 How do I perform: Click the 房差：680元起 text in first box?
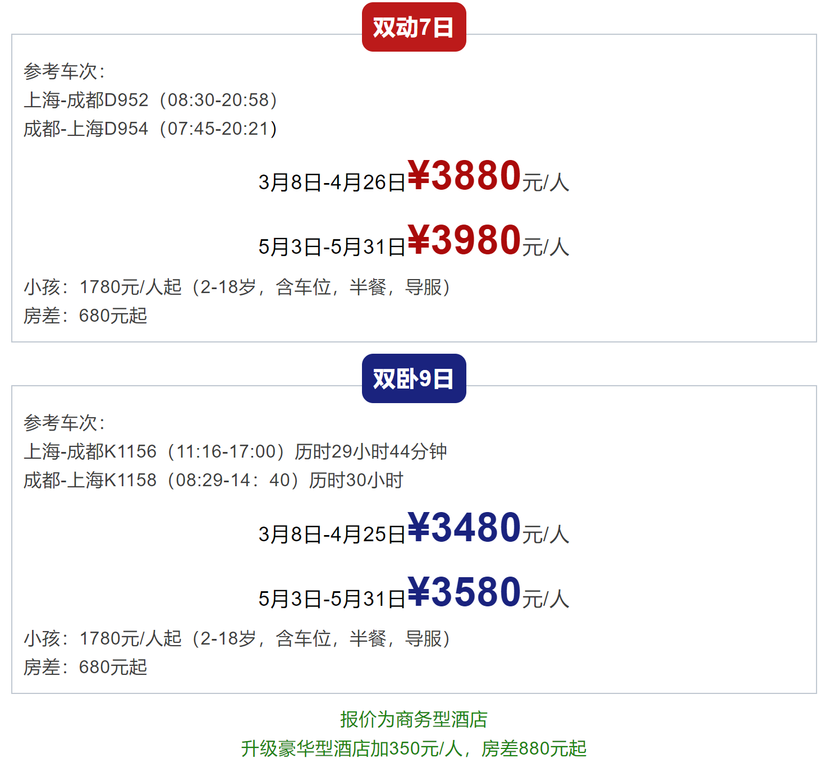[85, 316]
